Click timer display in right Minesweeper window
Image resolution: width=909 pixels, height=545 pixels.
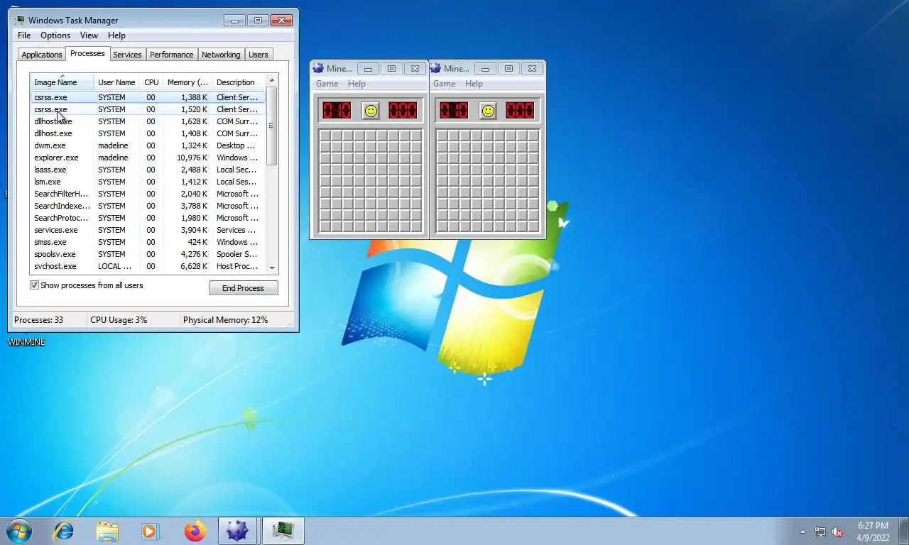[x=520, y=111]
